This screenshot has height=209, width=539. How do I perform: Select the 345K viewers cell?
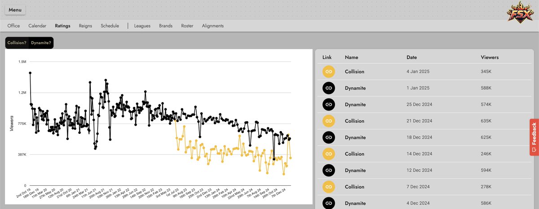(x=486, y=72)
